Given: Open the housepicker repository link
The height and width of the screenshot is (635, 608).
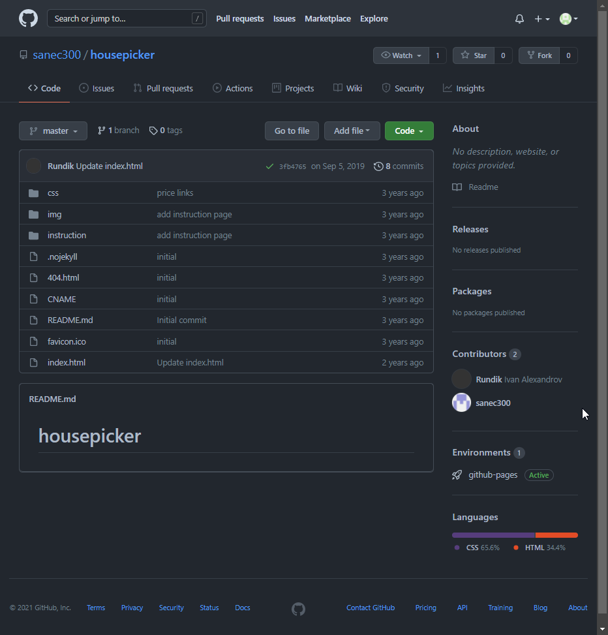Looking at the screenshot, I should tap(122, 55).
